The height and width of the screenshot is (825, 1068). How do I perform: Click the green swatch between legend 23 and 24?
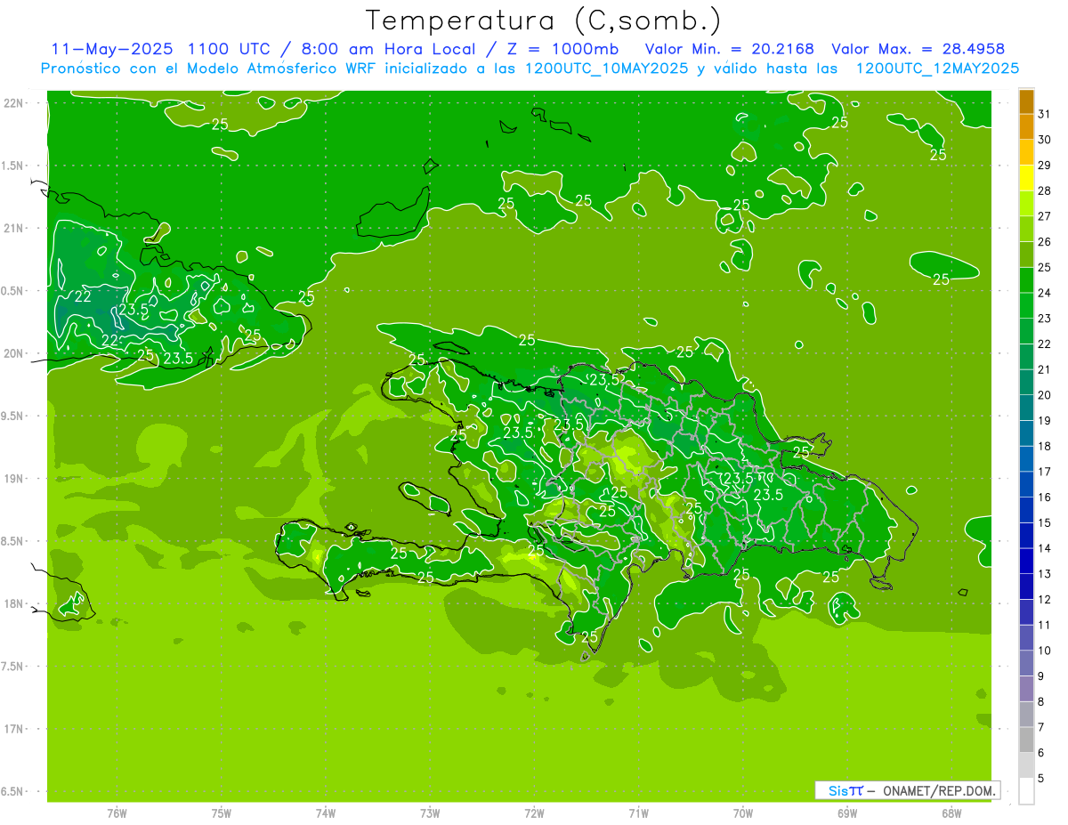1026,306
